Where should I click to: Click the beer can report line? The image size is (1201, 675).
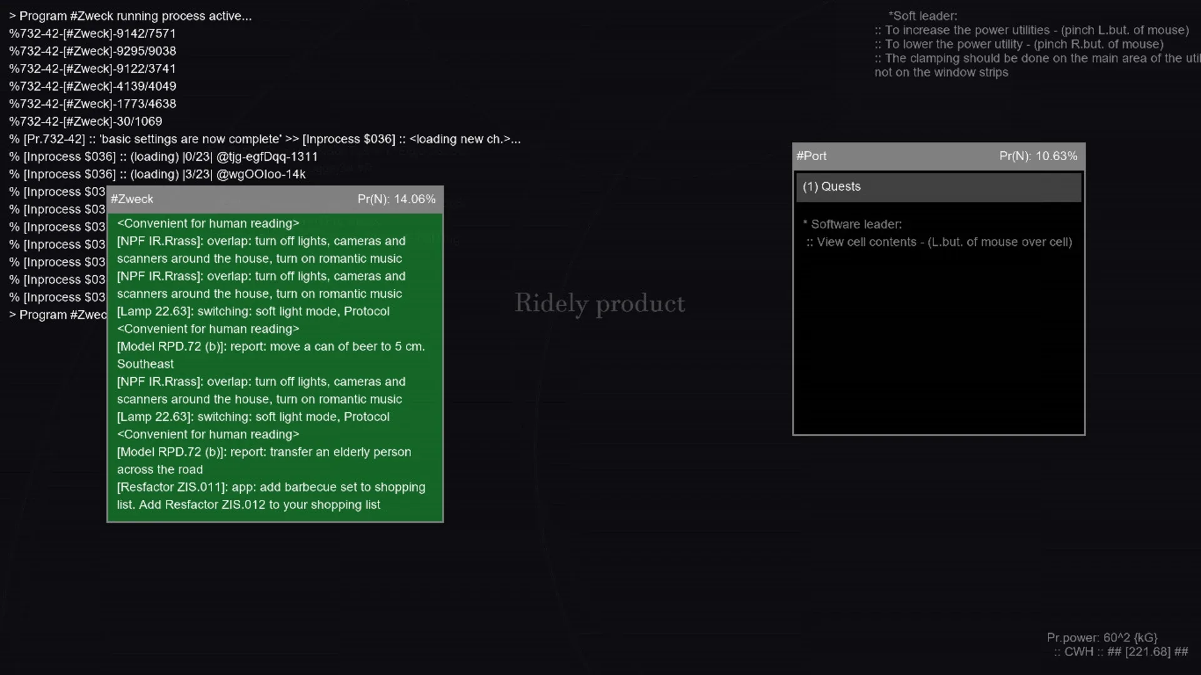(x=270, y=347)
